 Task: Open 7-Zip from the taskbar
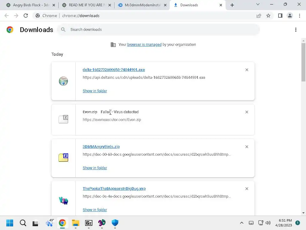[88, 223]
